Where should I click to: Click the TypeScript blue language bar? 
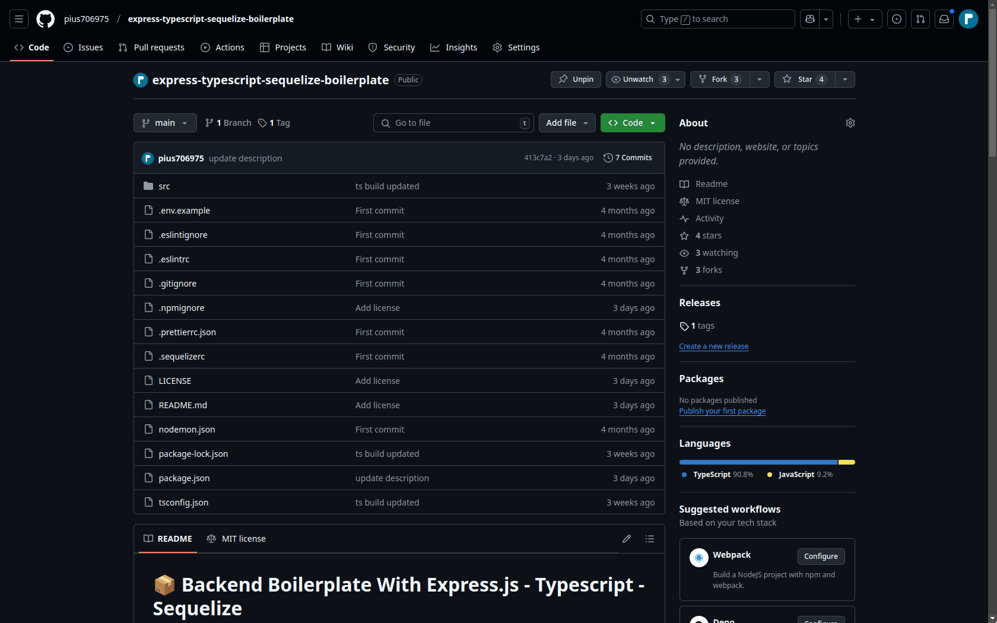758,462
